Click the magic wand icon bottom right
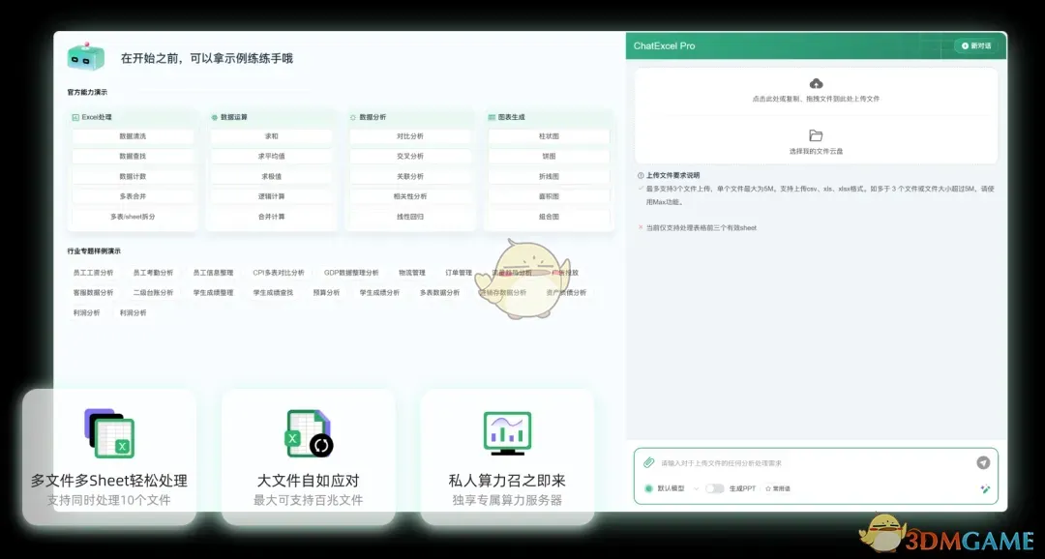Viewport: 1045px width, 559px height. pos(985,488)
